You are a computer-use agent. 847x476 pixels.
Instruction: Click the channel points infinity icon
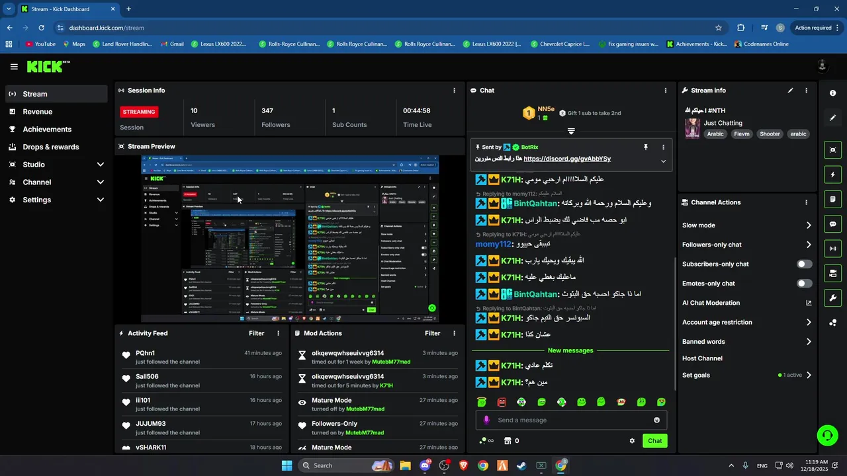[x=486, y=441]
